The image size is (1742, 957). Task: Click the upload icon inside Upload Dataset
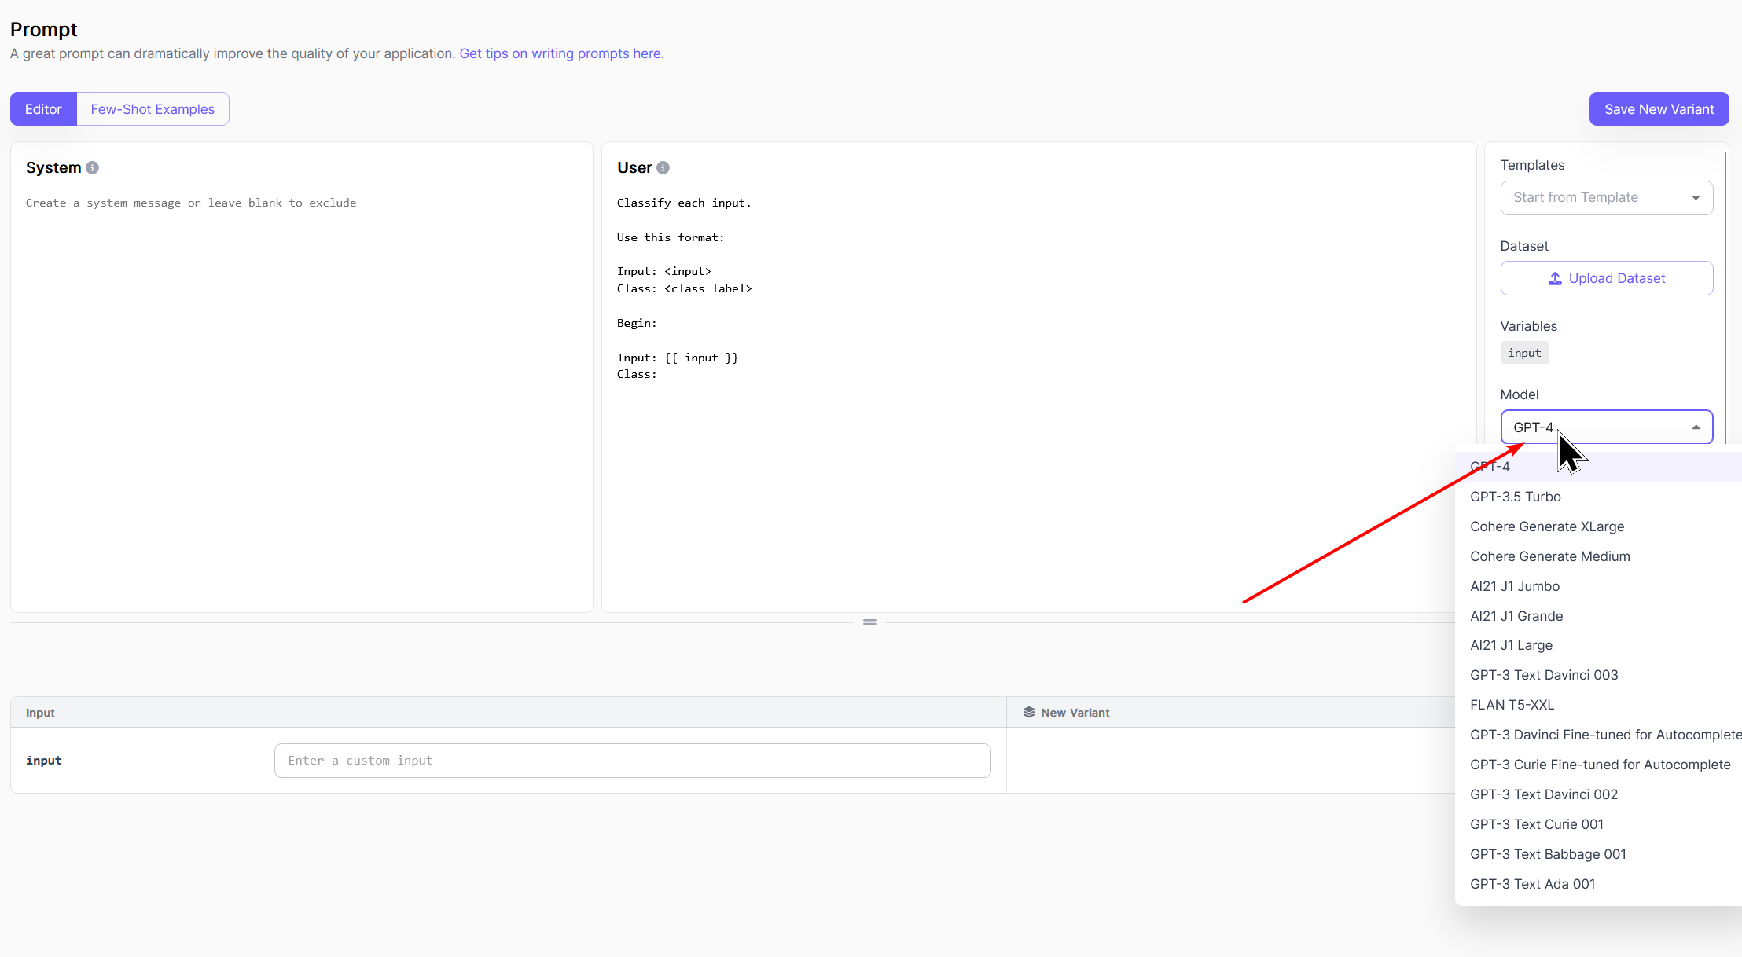[1554, 278]
